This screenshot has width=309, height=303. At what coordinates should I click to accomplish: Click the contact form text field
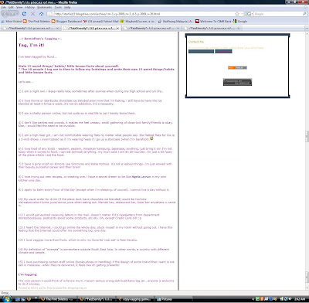pyautogui.click(x=201, y=52)
